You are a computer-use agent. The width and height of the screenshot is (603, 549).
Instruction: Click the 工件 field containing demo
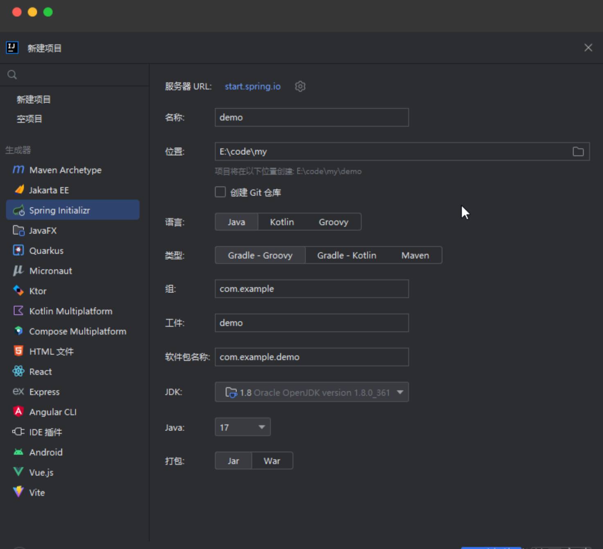pos(312,323)
